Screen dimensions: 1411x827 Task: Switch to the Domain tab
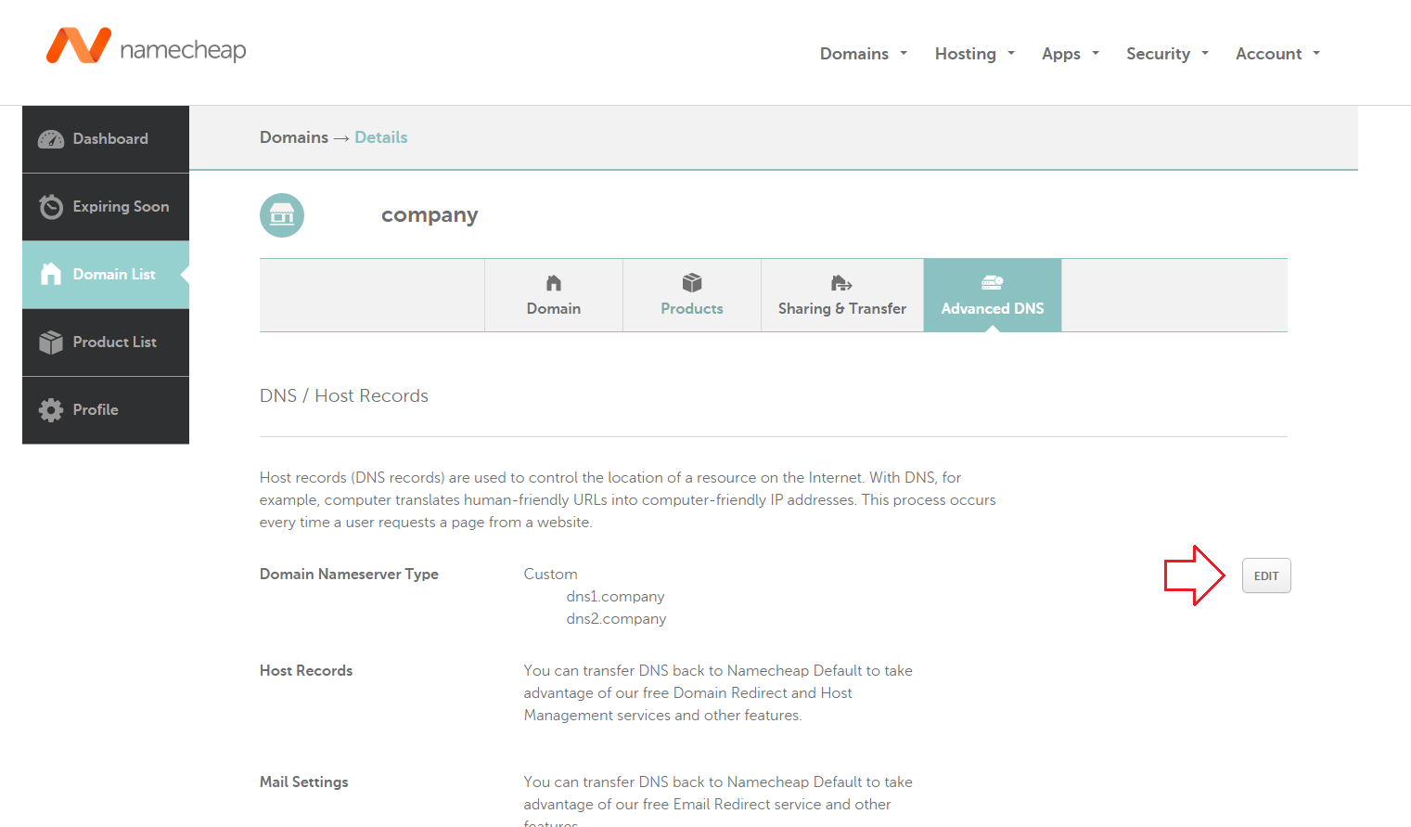pyautogui.click(x=554, y=295)
